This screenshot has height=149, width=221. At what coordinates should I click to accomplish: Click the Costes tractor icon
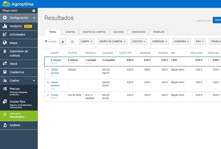5,80
